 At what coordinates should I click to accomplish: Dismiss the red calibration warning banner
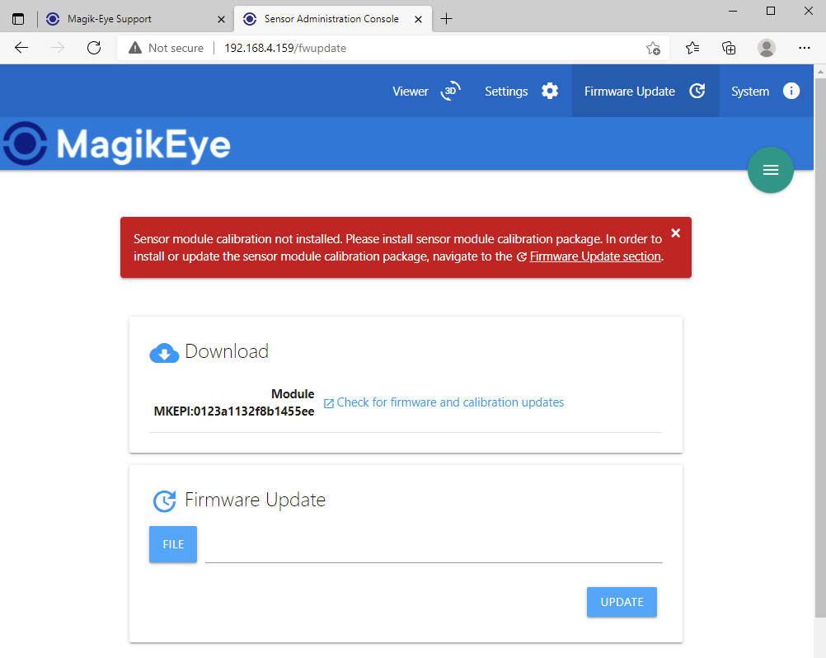pyautogui.click(x=676, y=233)
